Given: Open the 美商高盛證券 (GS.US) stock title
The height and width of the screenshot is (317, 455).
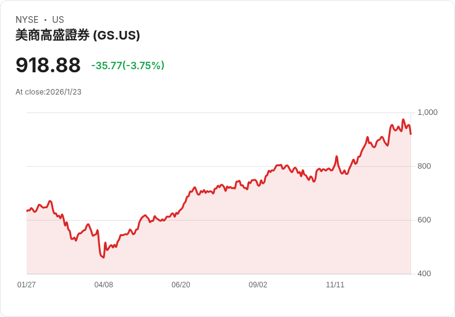Looking at the screenshot, I should coord(78,36).
